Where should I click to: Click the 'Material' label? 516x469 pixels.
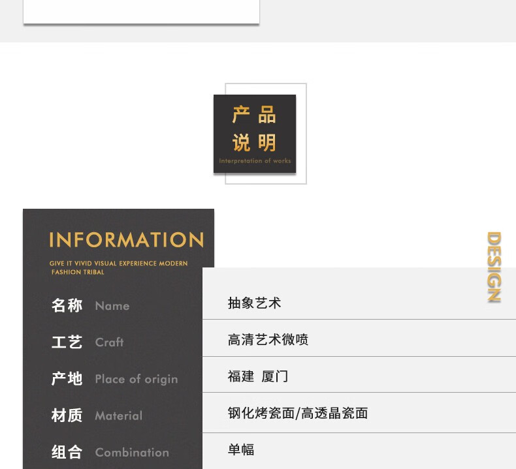click(118, 416)
